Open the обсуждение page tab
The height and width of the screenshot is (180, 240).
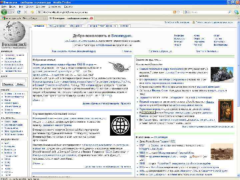76,26
